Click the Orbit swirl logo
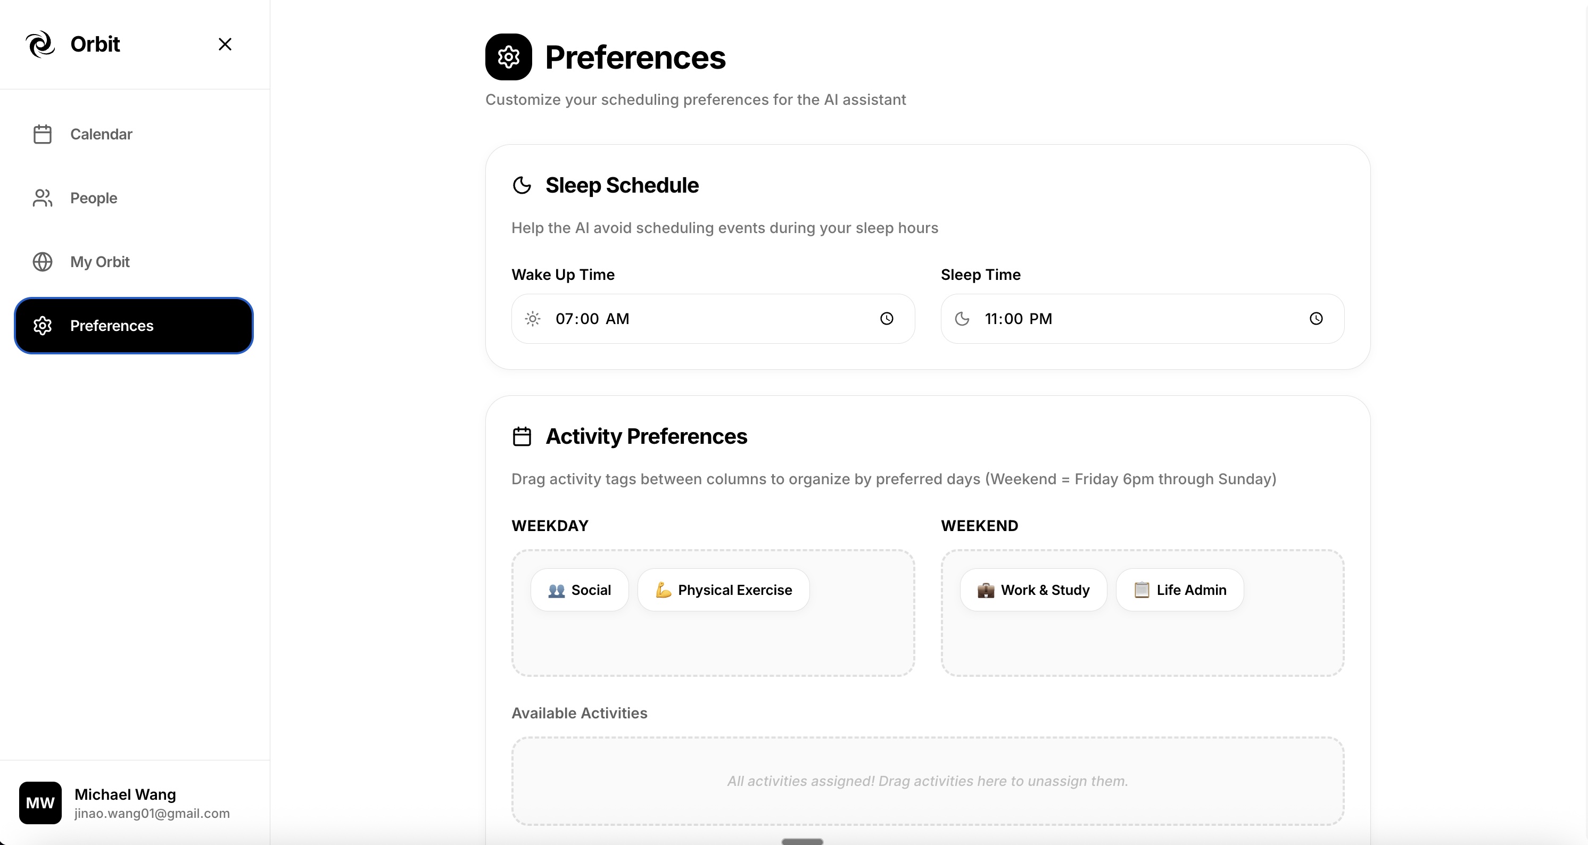1588x845 pixels. coord(40,44)
